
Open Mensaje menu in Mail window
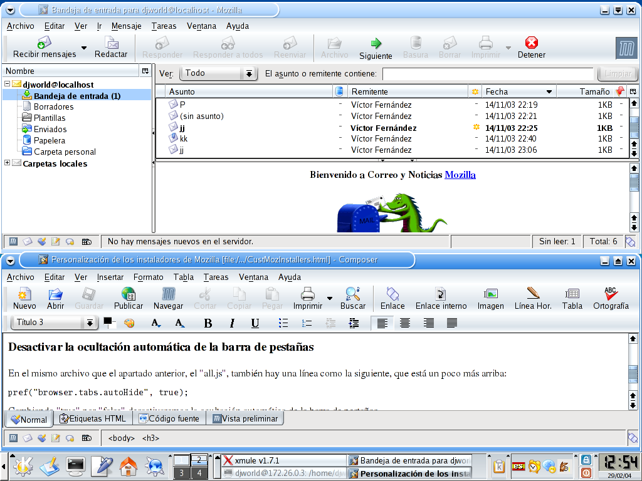(126, 26)
